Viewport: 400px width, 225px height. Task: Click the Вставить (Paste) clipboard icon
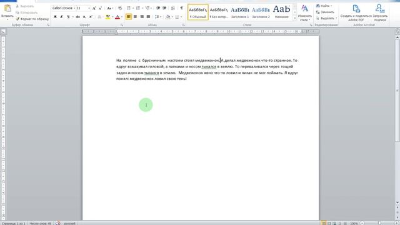(x=7, y=9)
